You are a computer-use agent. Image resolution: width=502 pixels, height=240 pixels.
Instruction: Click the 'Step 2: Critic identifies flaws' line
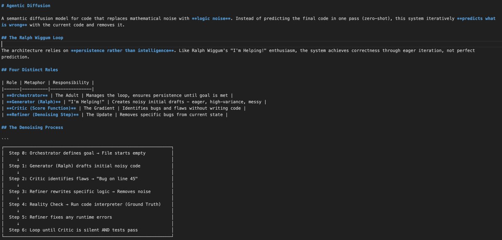(x=74, y=179)
